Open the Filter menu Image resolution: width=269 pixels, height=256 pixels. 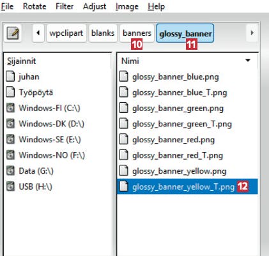point(65,6)
